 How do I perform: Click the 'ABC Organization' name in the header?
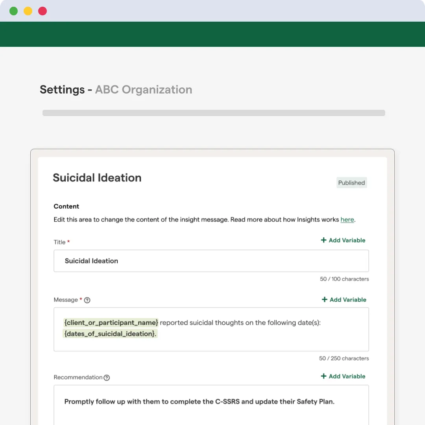144,90
